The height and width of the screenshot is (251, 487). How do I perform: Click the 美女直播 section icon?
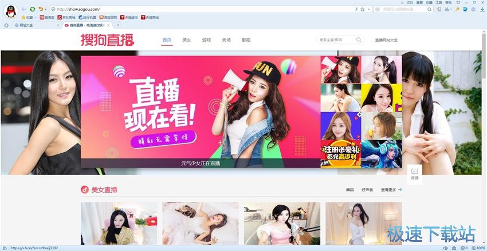[84, 190]
